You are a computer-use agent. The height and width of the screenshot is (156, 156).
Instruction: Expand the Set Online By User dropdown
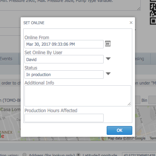[x=108, y=59]
